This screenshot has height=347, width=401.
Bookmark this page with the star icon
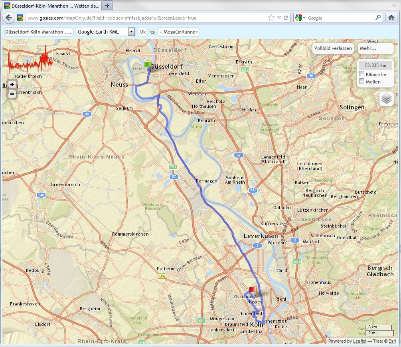(271, 18)
